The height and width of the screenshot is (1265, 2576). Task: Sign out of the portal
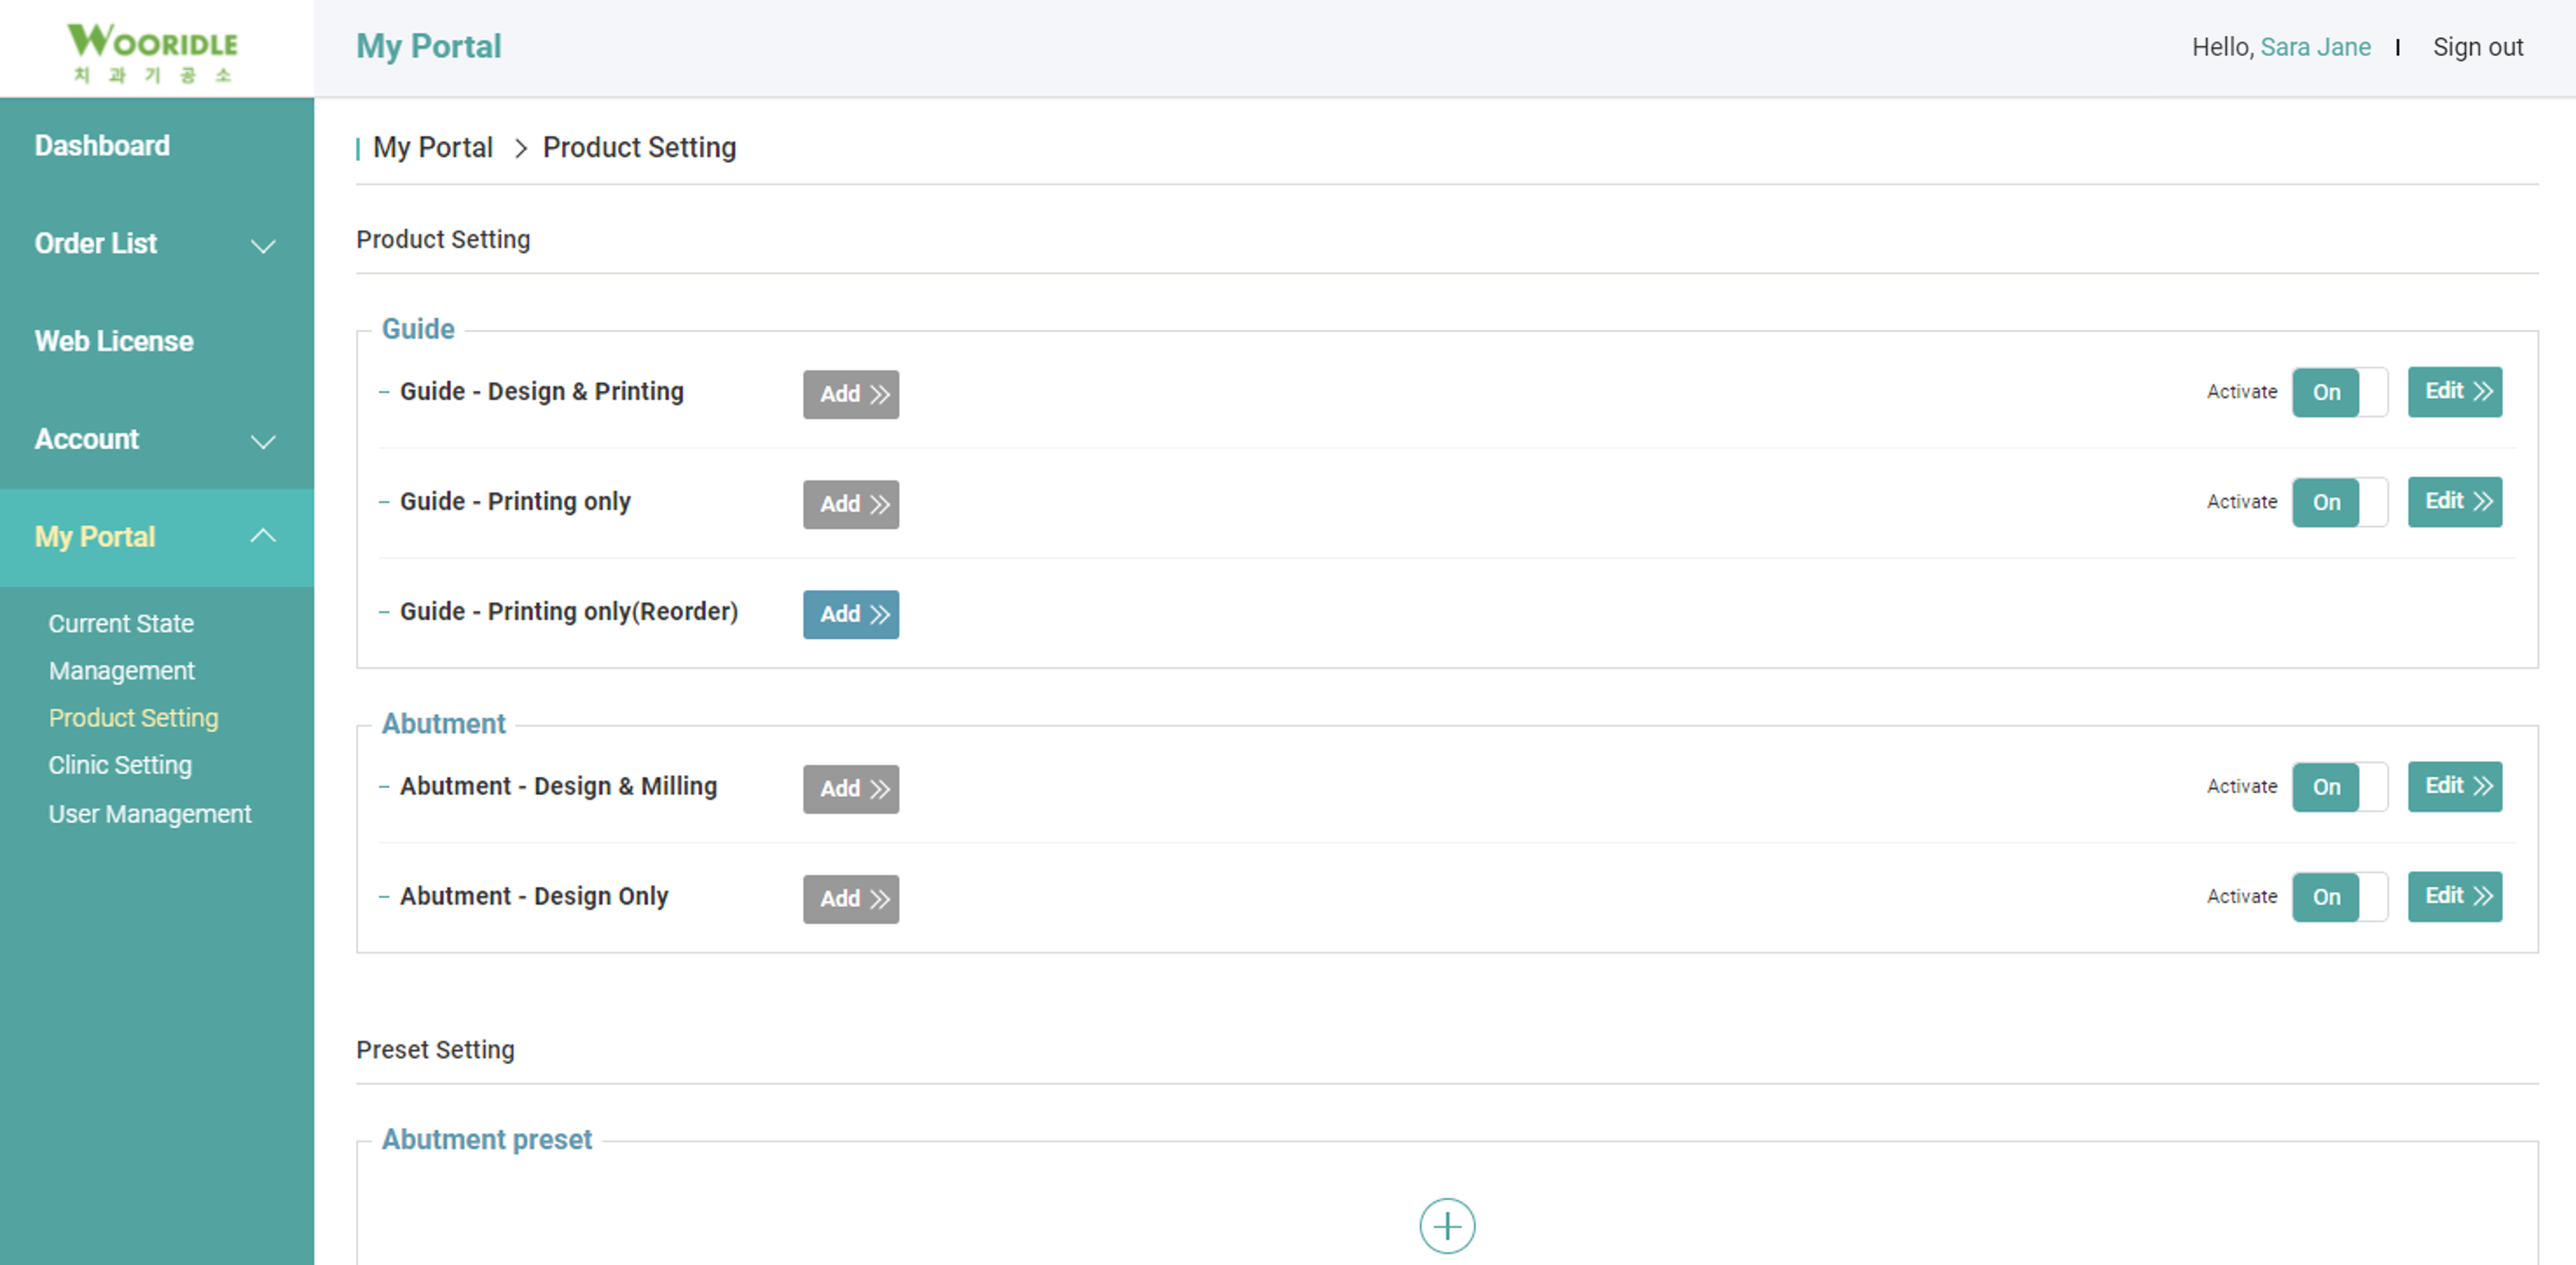coord(2476,47)
